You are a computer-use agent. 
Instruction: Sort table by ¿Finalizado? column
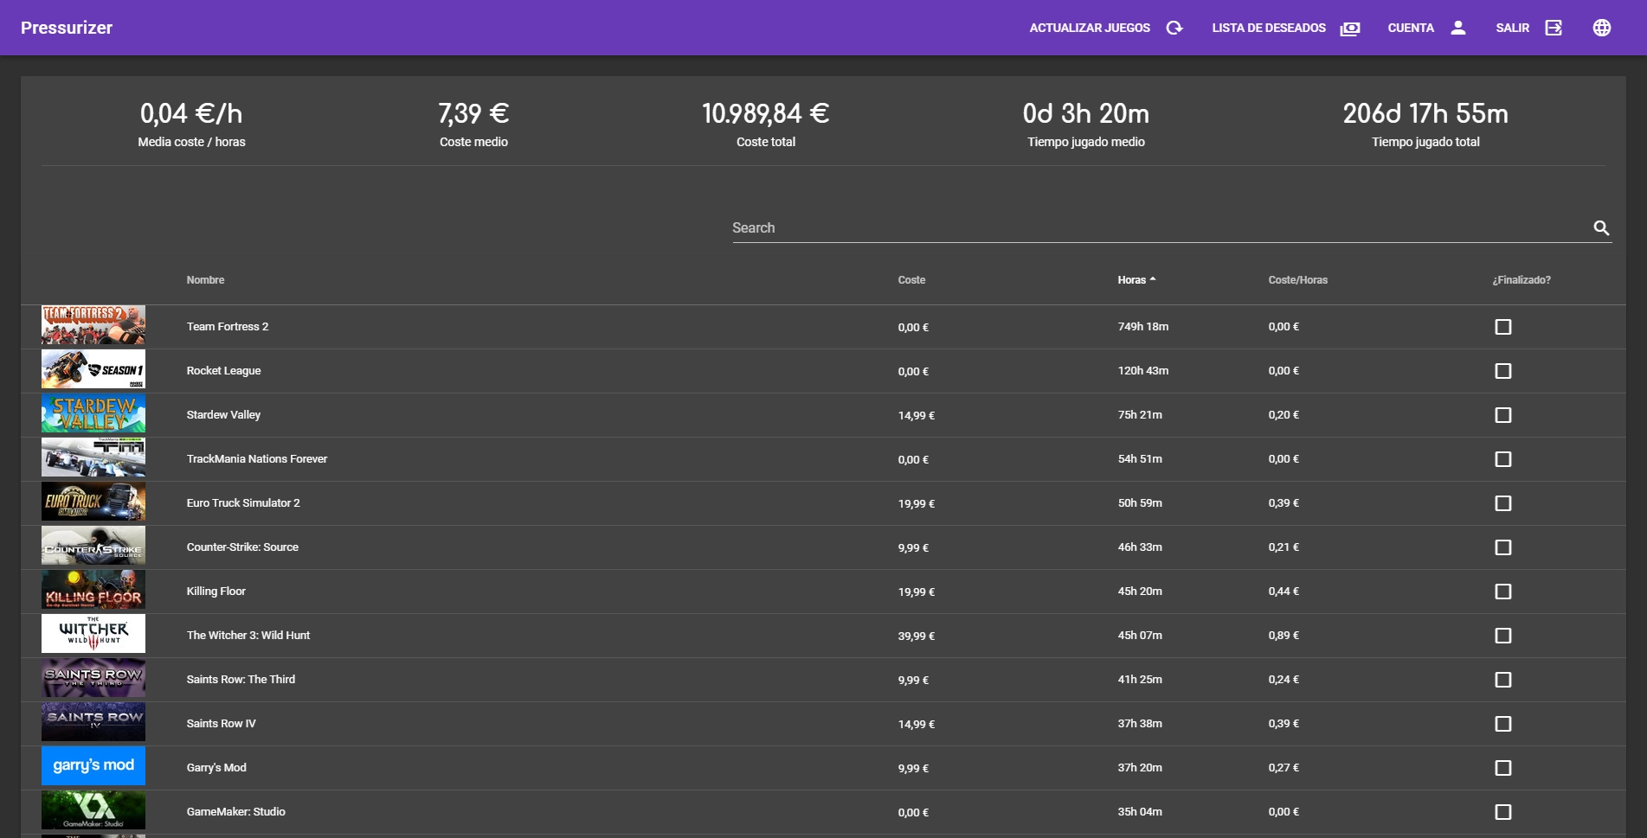click(1522, 280)
